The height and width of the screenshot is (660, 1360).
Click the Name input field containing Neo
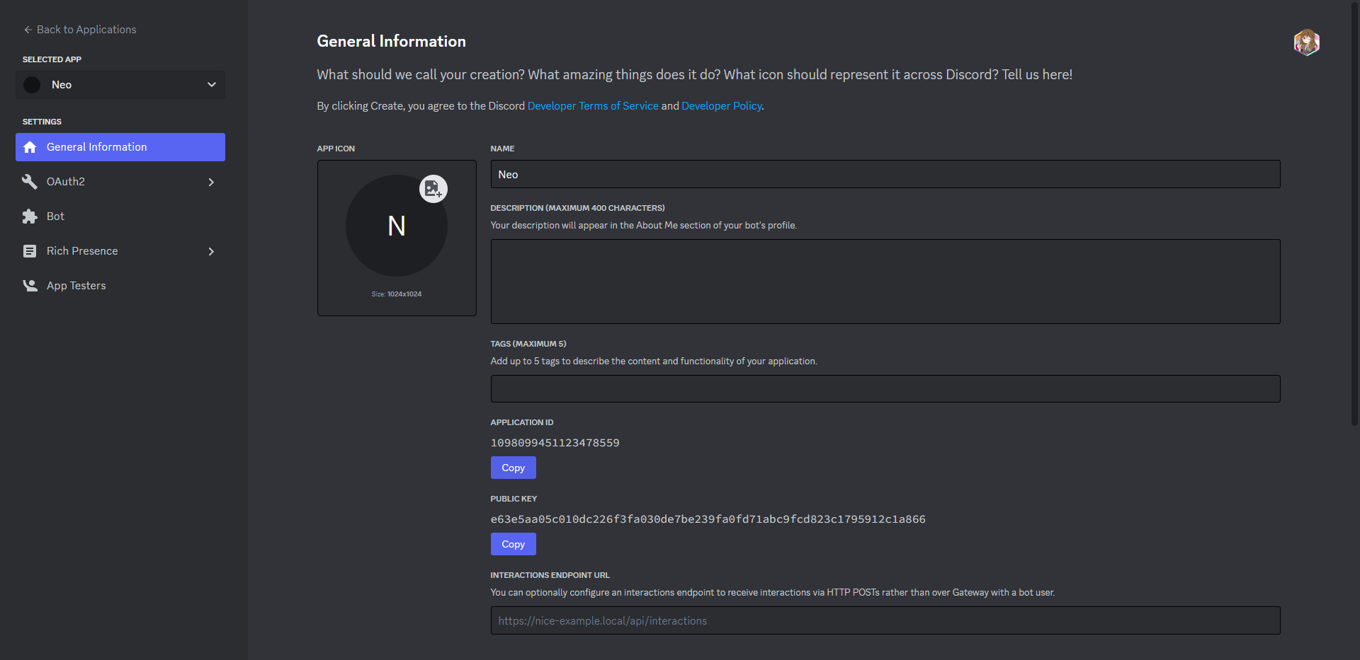coord(885,174)
